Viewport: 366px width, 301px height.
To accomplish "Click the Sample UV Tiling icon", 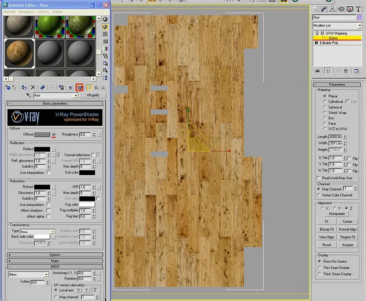I will 105,41.
